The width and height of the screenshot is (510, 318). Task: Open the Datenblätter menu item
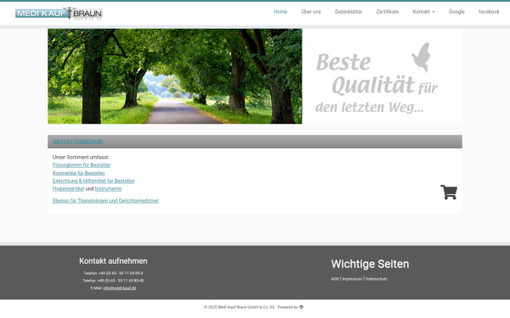[x=348, y=12]
